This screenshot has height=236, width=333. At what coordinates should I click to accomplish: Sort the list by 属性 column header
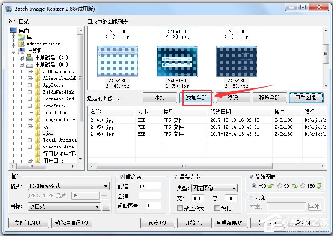point(287,112)
